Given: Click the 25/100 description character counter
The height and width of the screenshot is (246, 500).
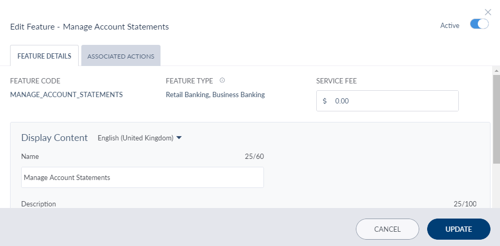Looking at the screenshot, I should (465, 204).
